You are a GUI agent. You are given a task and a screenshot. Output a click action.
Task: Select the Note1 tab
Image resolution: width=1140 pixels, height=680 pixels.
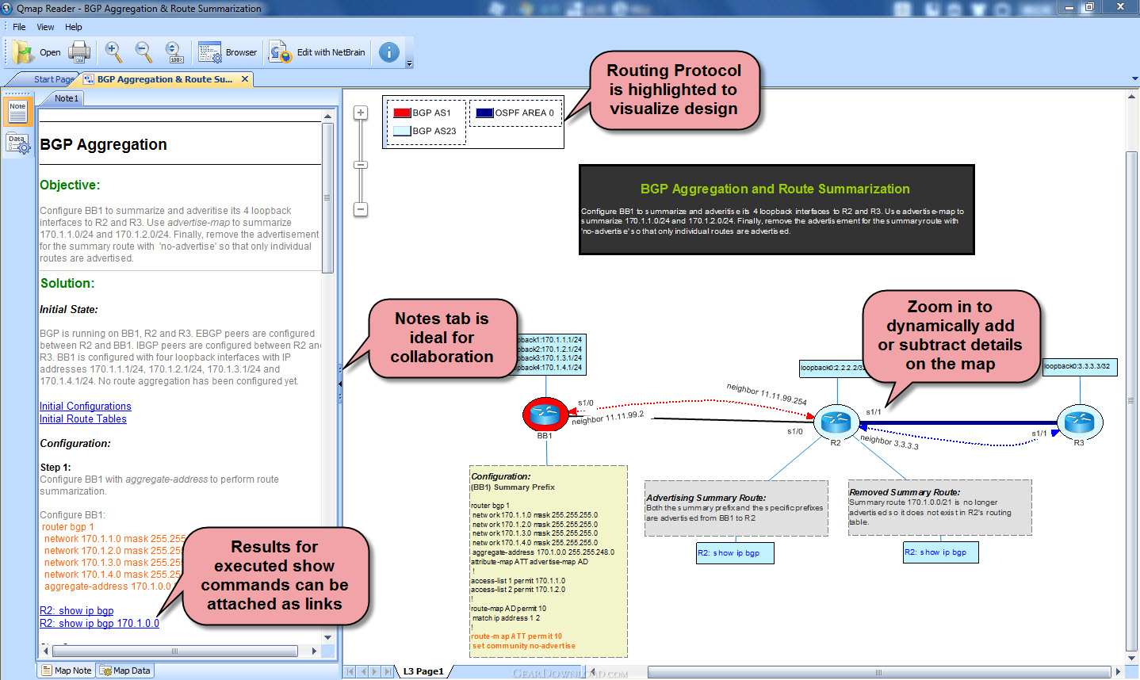66,98
